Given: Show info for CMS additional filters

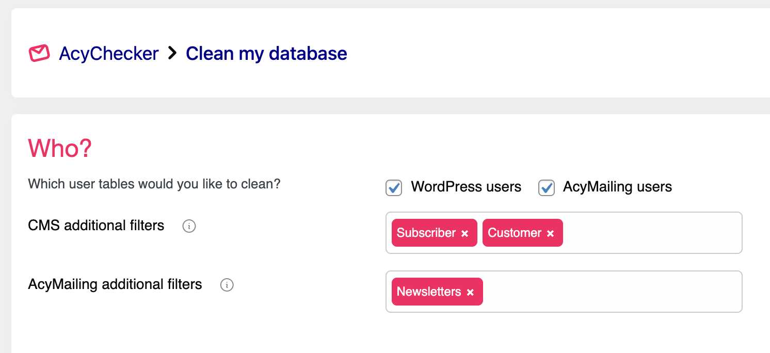Looking at the screenshot, I should point(189,226).
